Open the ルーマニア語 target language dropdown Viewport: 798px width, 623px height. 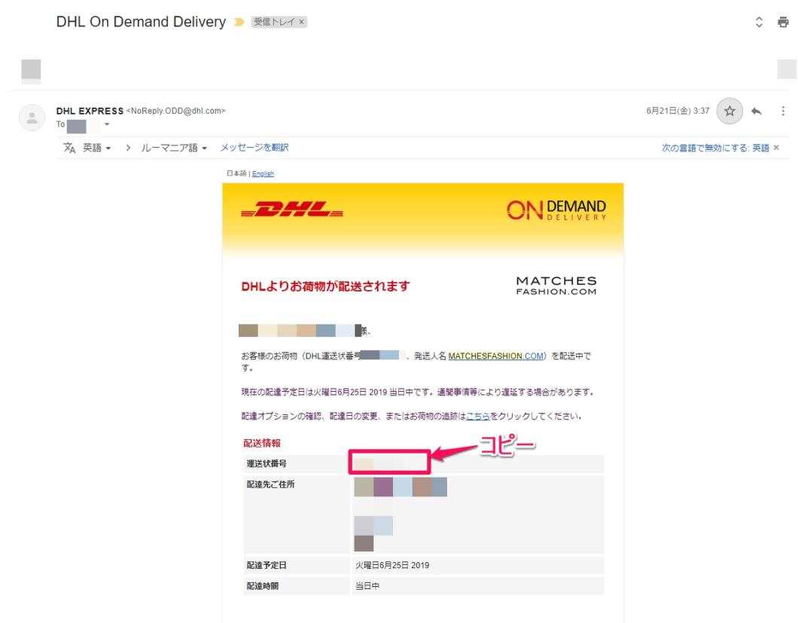[174, 148]
